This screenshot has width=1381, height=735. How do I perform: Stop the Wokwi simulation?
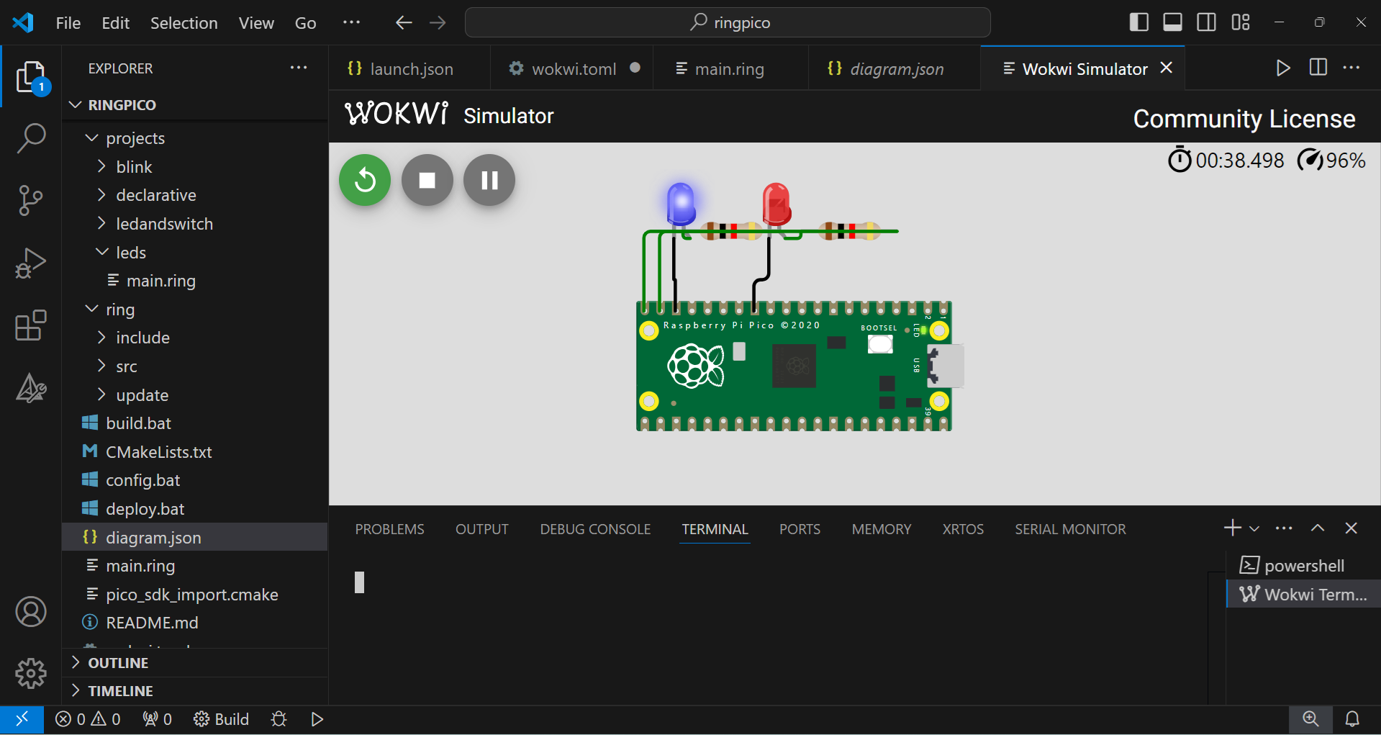(427, 180)
